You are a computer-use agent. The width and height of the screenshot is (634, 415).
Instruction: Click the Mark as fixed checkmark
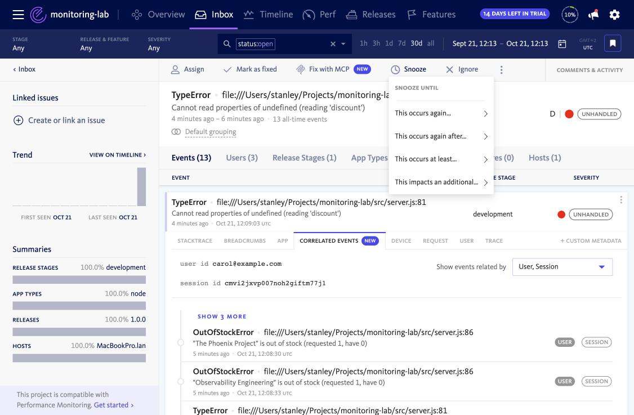(x=227, y=70)
